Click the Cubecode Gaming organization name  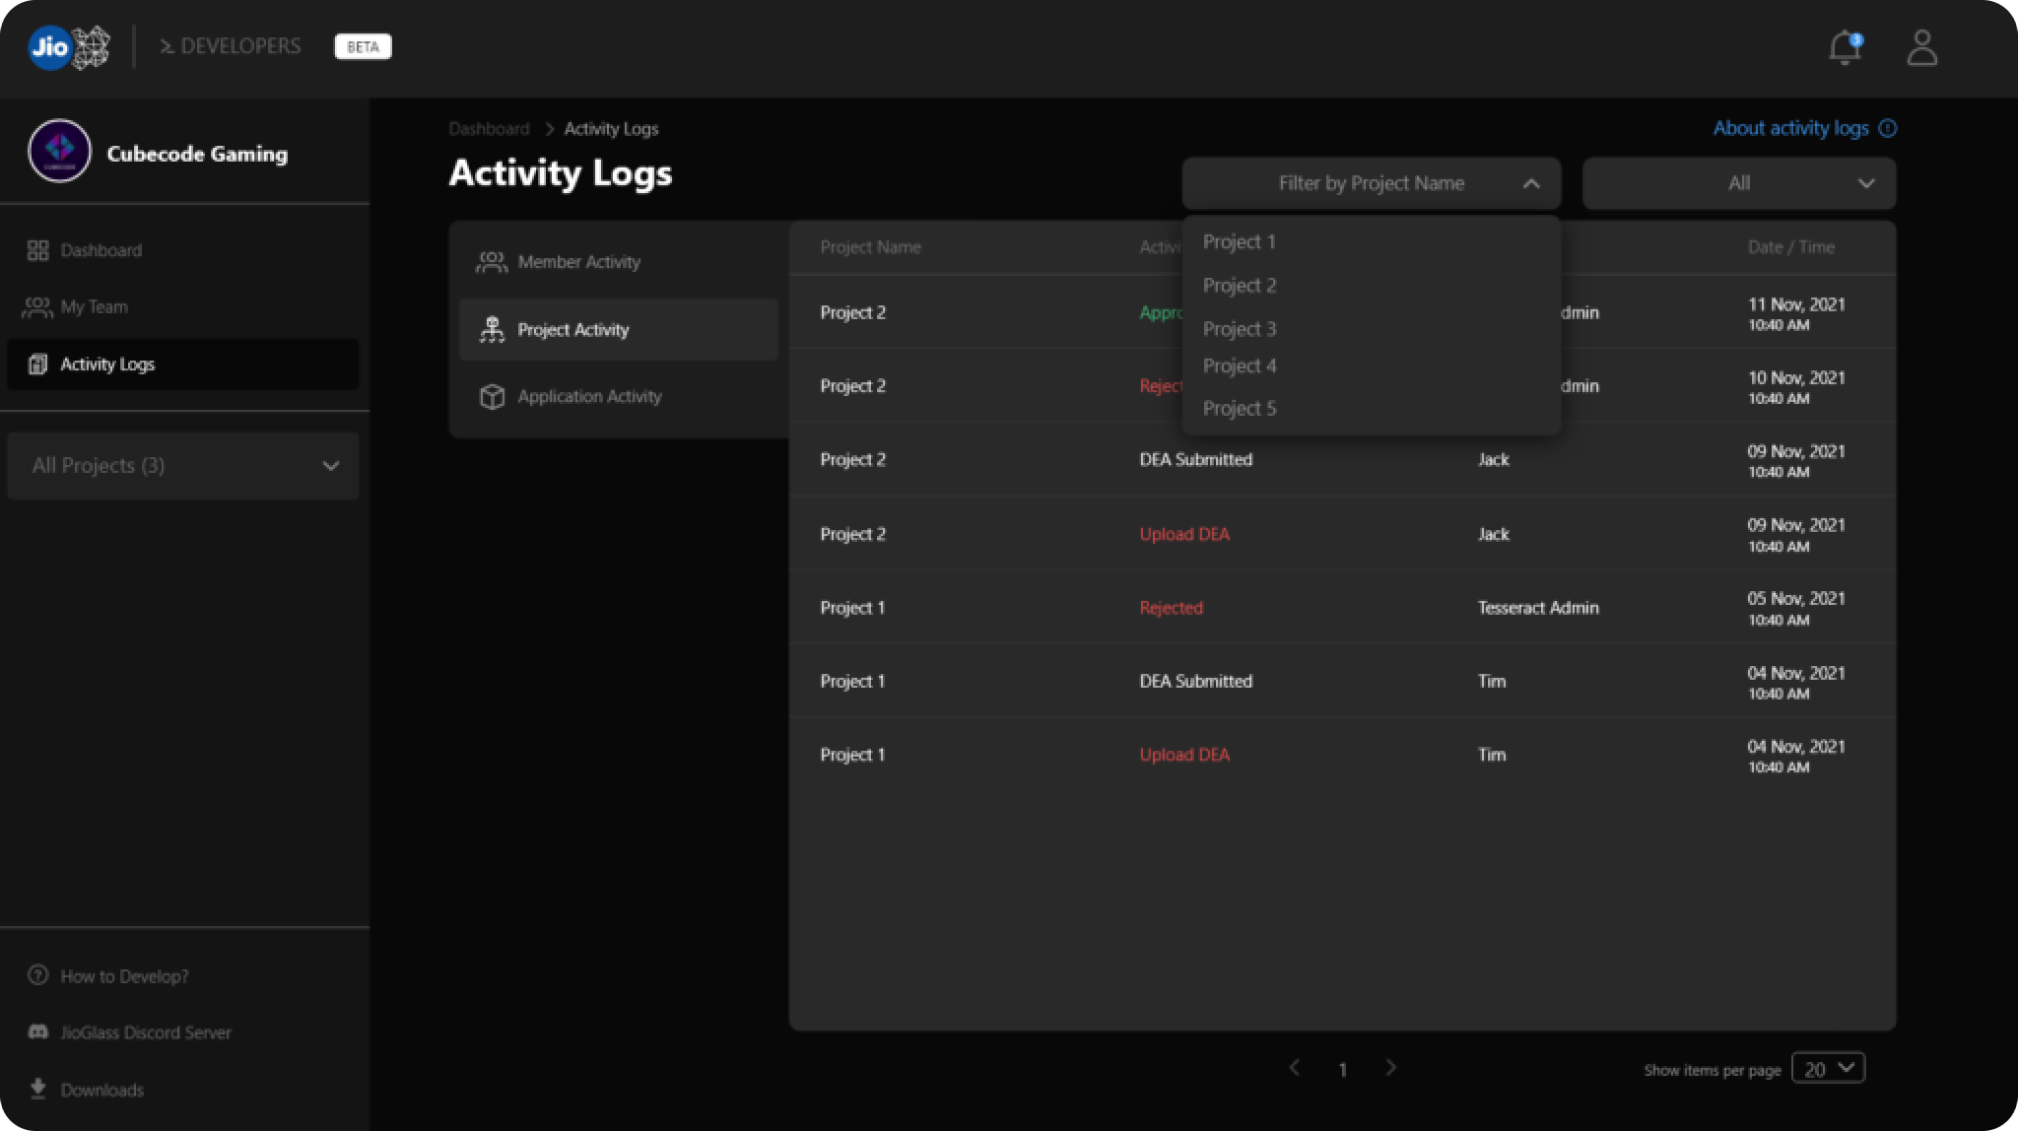pyautogui.click(x=197, y=154)
